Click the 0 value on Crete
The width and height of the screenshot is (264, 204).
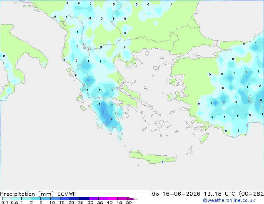[x=162, y=162]
